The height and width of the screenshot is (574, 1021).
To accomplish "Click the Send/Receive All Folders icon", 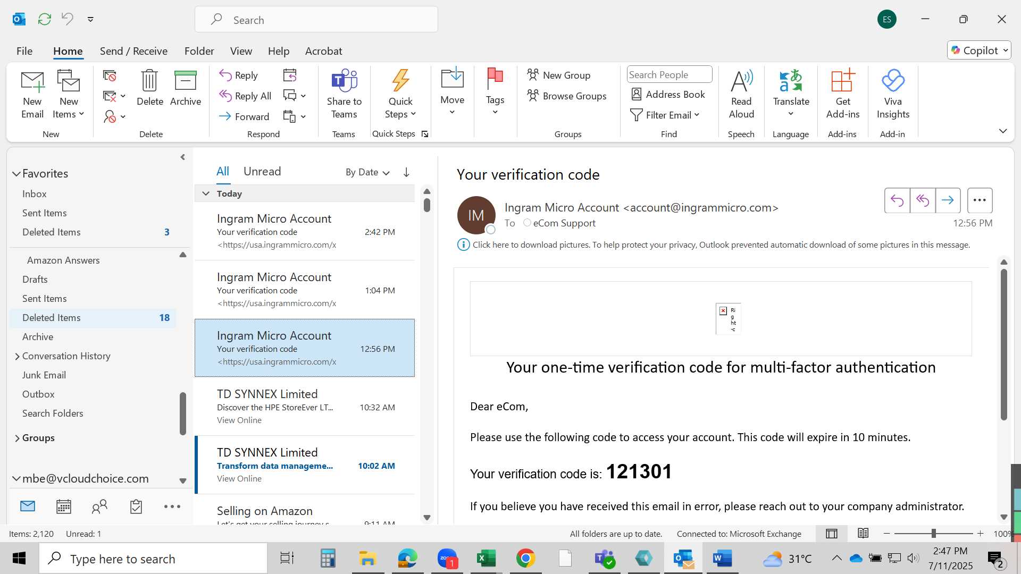I will (45, 19).
